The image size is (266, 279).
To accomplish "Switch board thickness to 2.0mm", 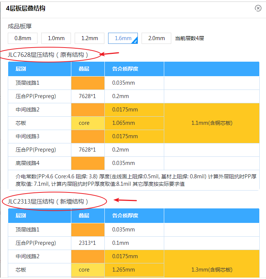I will (x=156, y=38).
